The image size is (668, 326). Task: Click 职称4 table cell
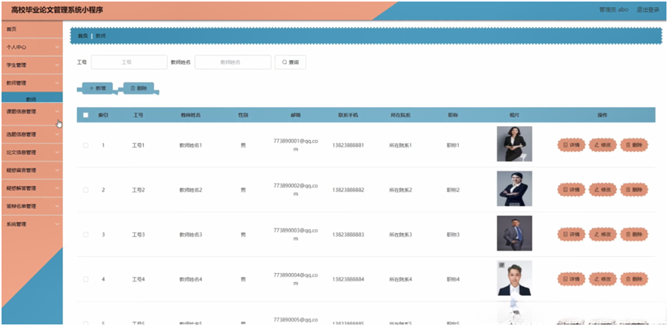click(453, 279)
